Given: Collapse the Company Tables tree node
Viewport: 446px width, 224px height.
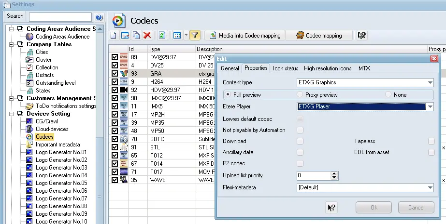Looking at the screenshot, I should click(x=11, y=44).
